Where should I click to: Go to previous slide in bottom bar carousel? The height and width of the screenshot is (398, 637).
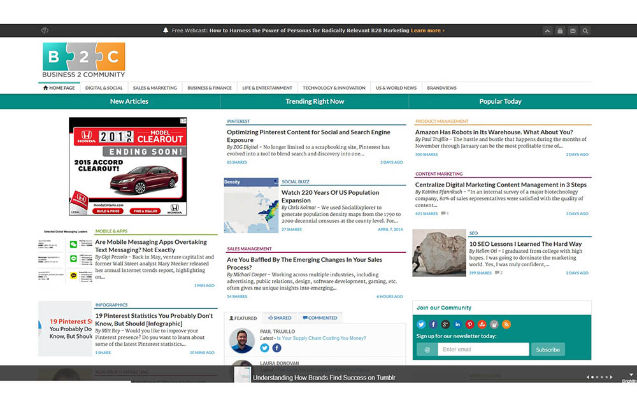[x=587, y=377]
